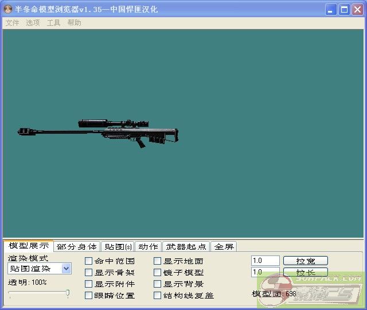The width and height of the screenshot is (367, 310).
Task: Click the app icon in the title bar
Action: [x=8, y=10]
